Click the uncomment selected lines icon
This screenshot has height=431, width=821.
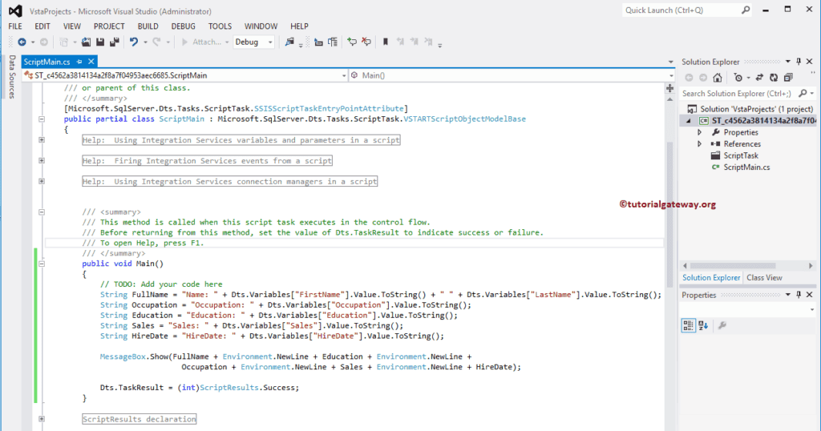click(x=366, y=42)
